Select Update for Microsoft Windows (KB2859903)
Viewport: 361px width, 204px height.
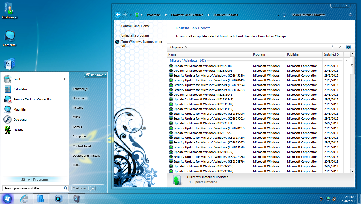(203, 71)
